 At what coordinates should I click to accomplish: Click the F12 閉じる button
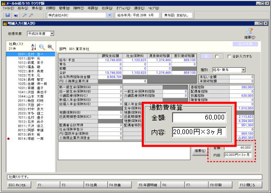(250, 185)
